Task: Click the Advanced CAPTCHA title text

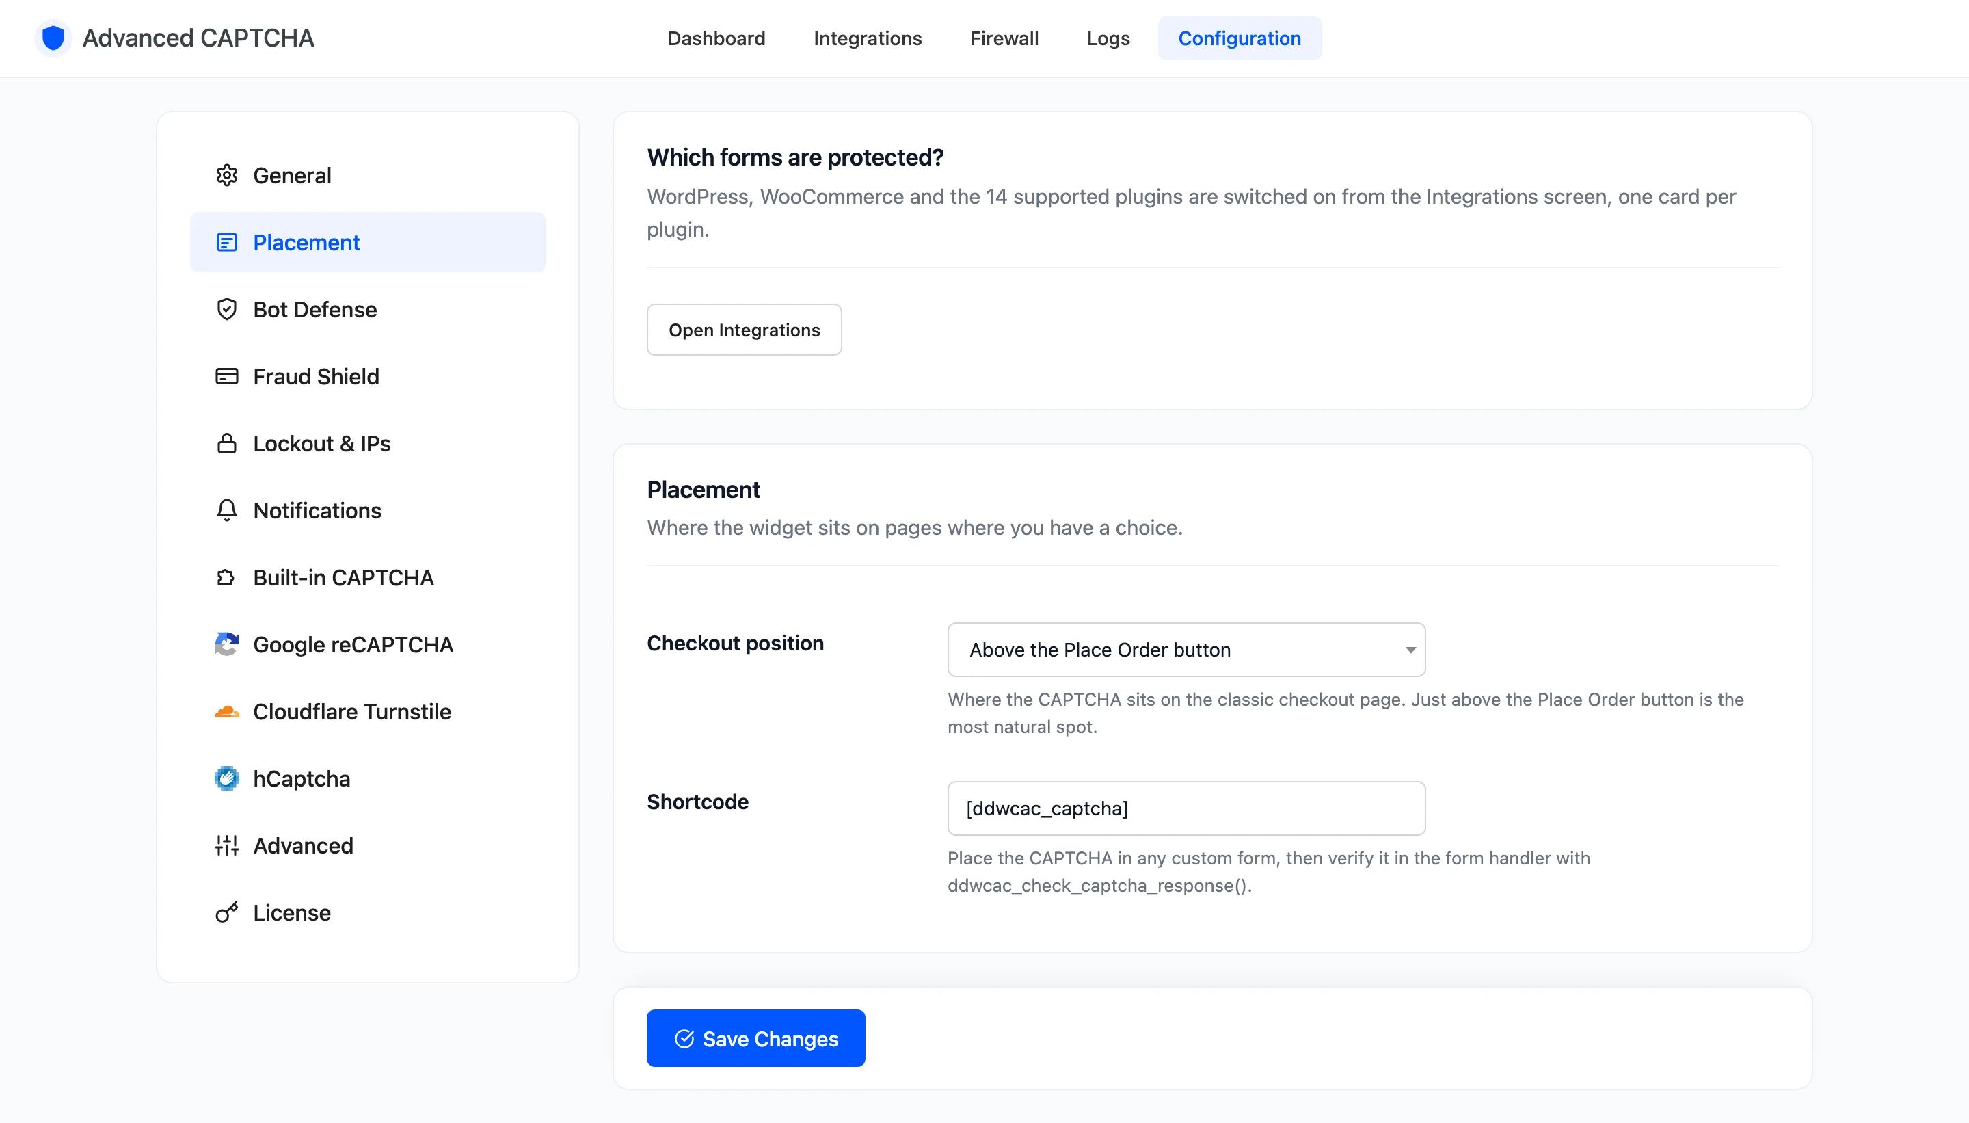Action: click(x=198, y=38)
